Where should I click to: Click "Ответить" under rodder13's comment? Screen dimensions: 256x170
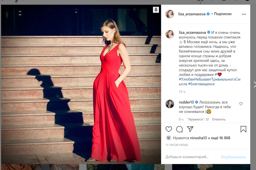219,119
